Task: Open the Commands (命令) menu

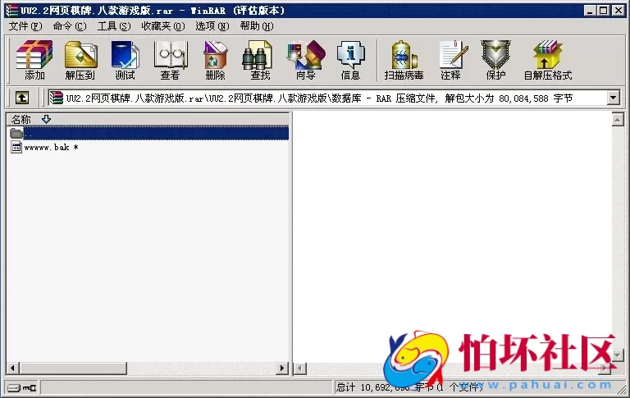Action: click(x=70, y=26)
